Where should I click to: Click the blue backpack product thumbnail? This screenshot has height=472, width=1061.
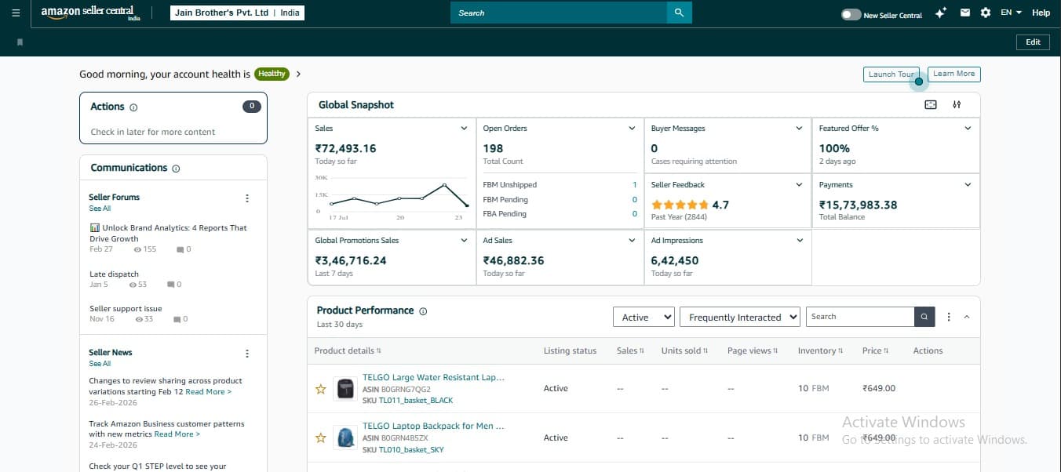click(x=345, y=438)
